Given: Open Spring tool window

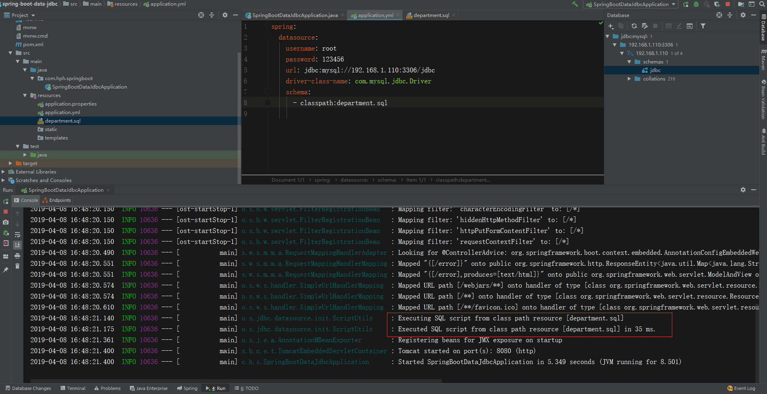Looking at the screenshot, I should coord(187,388).
